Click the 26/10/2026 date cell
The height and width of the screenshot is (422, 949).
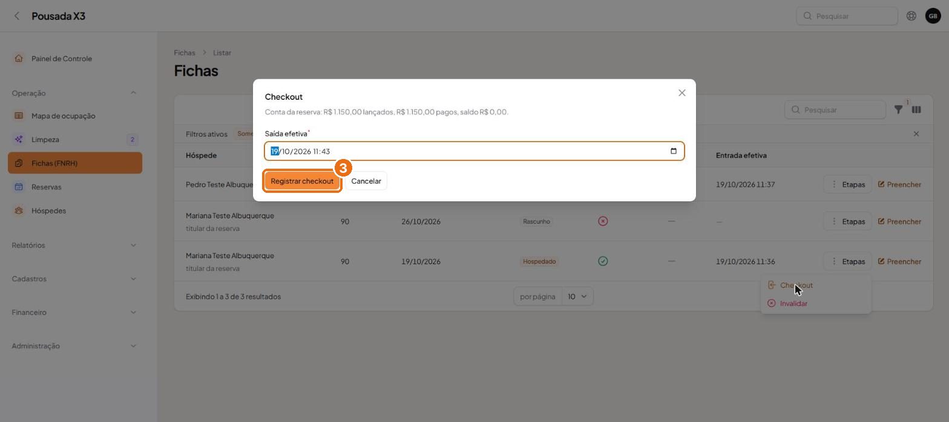[421, 221]
